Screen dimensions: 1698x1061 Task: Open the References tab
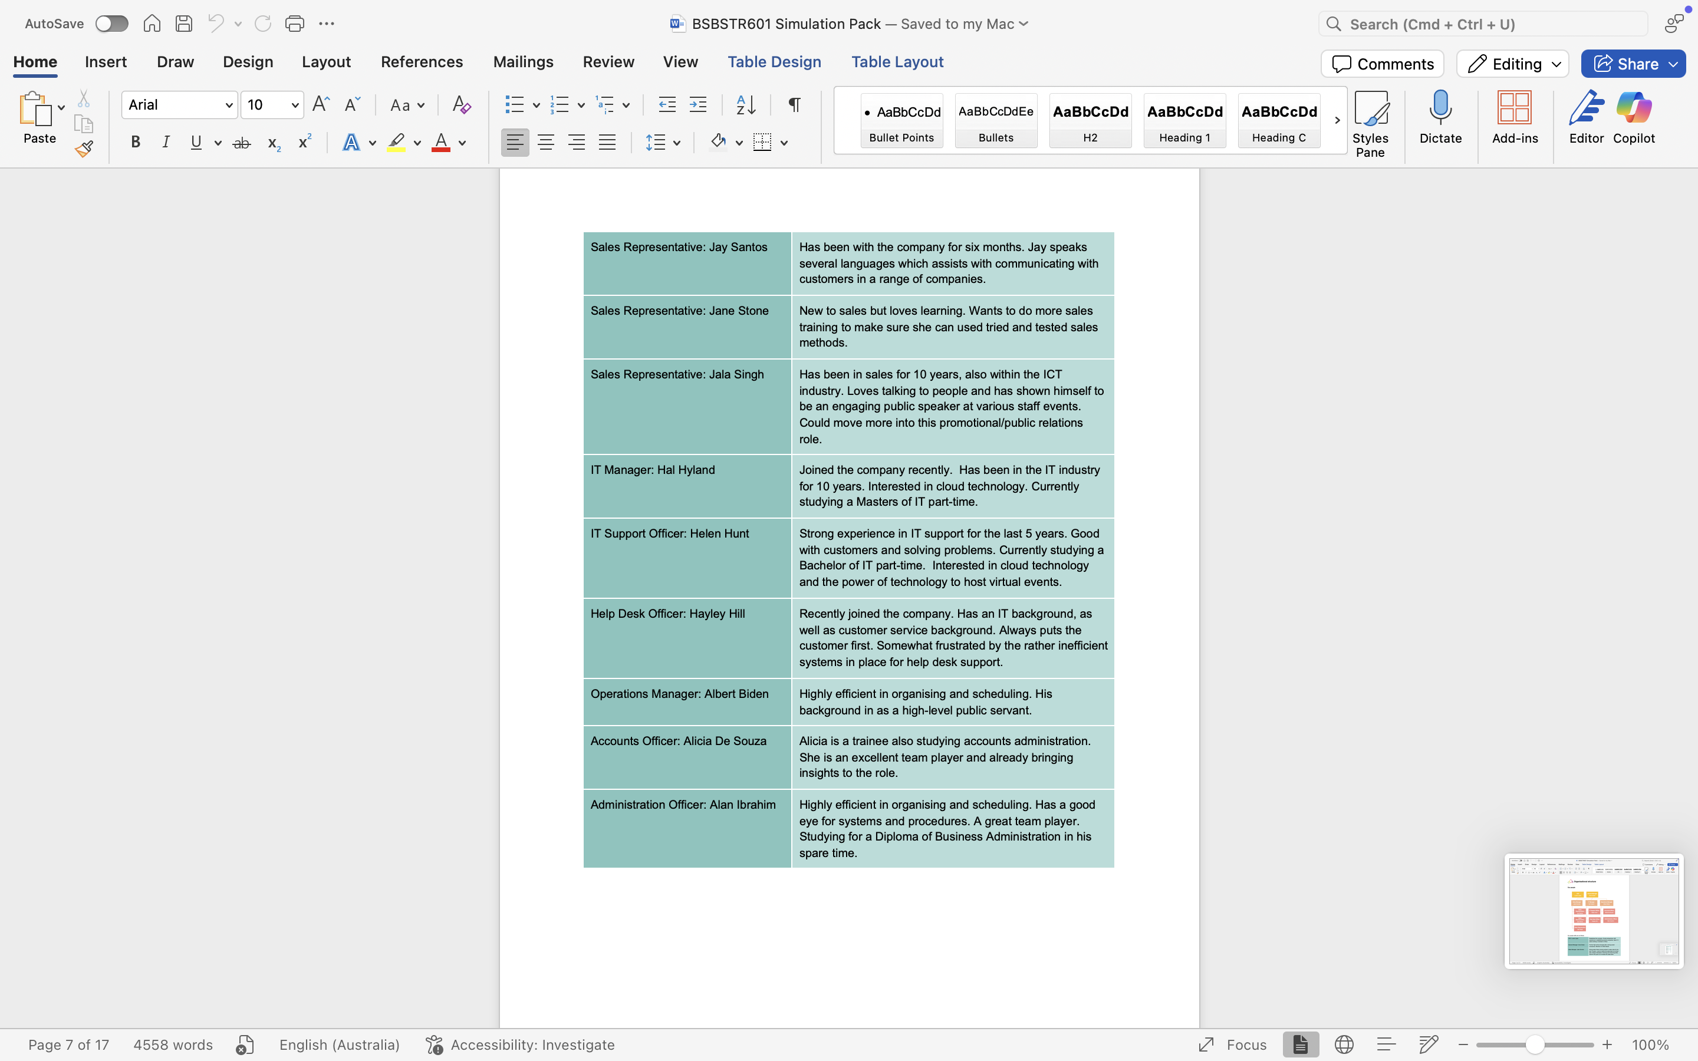tap(422, 62)
